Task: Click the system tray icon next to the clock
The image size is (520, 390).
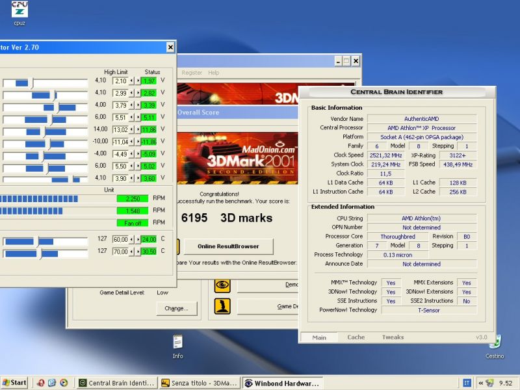Action: tap(489, 383)
